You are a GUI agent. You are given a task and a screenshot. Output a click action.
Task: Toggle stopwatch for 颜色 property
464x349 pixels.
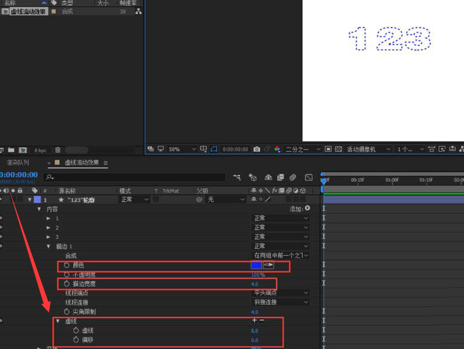[x=67, y=265]
